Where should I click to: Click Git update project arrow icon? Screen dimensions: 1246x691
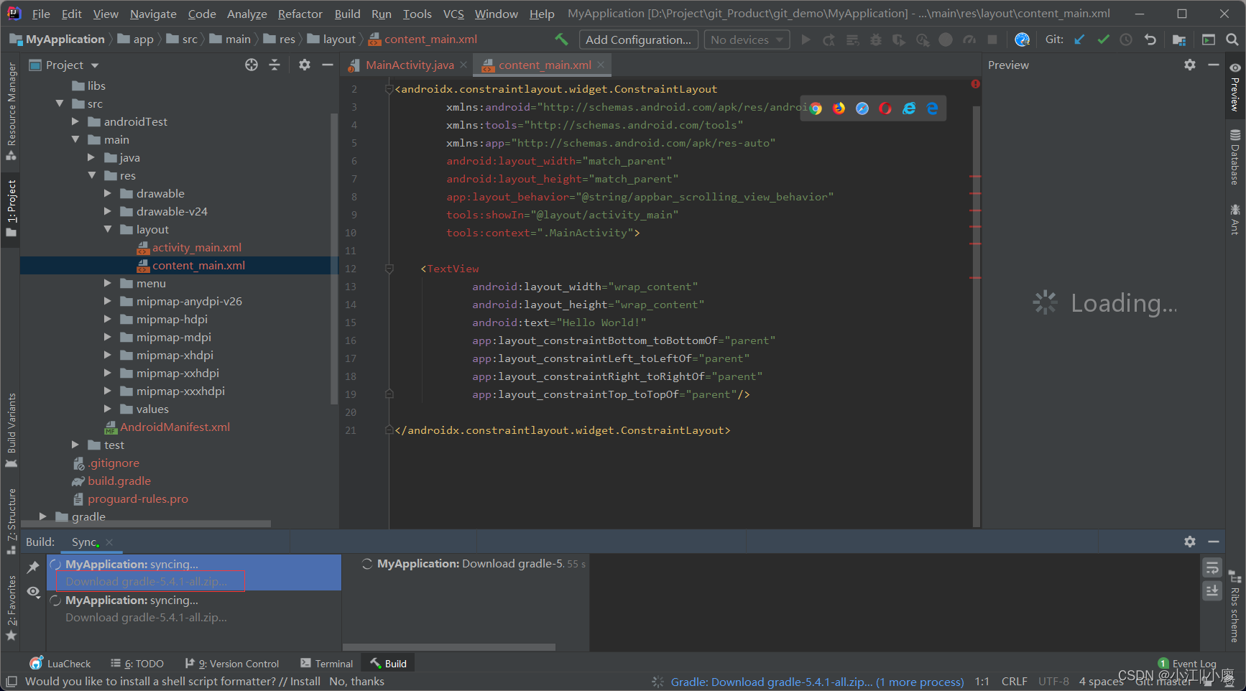pyautogui.click(x=1079, y=40)
